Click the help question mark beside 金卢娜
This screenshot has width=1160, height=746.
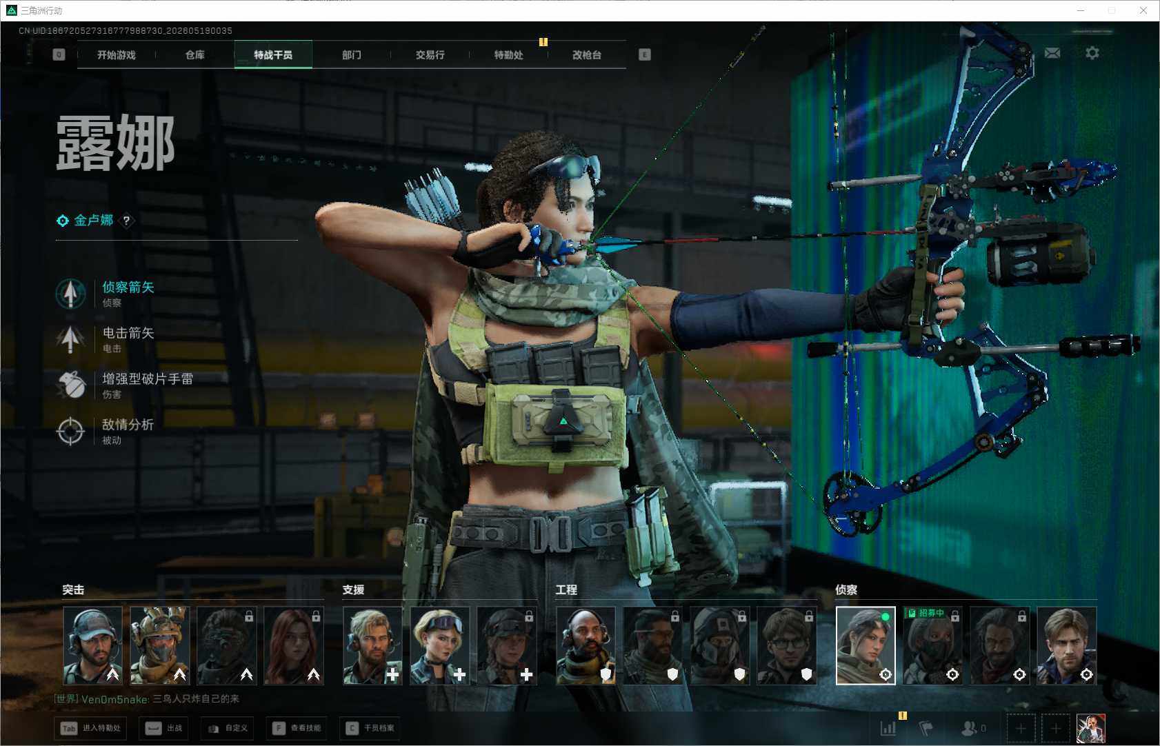coord(126,221)
